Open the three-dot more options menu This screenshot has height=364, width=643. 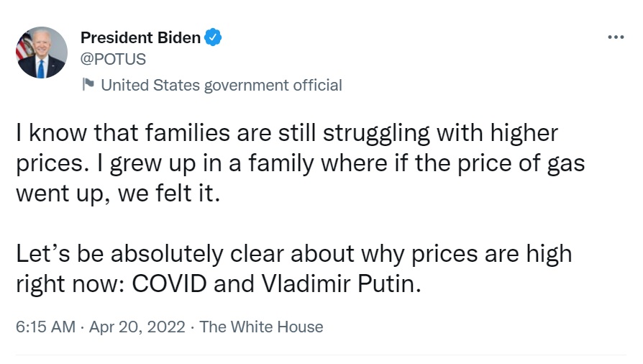615,37
